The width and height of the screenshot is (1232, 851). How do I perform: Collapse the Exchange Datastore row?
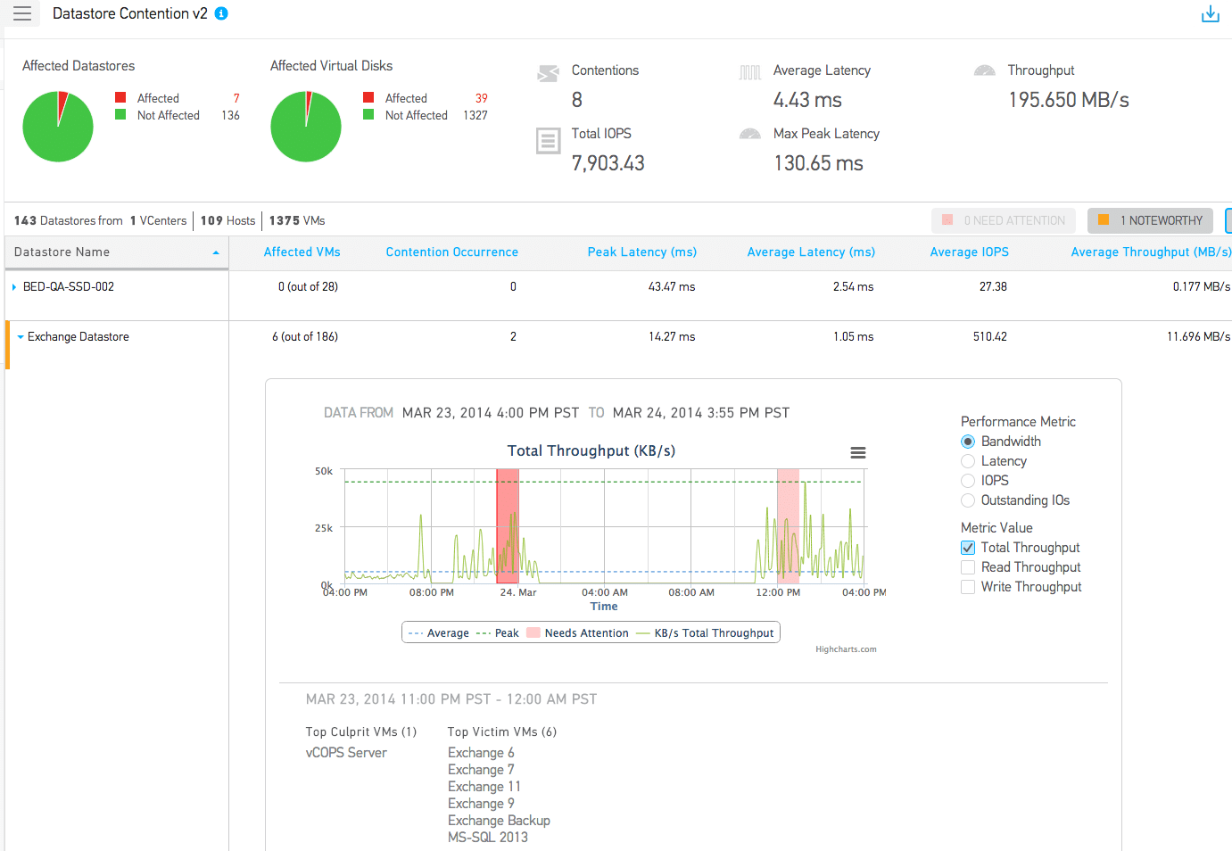21,337
